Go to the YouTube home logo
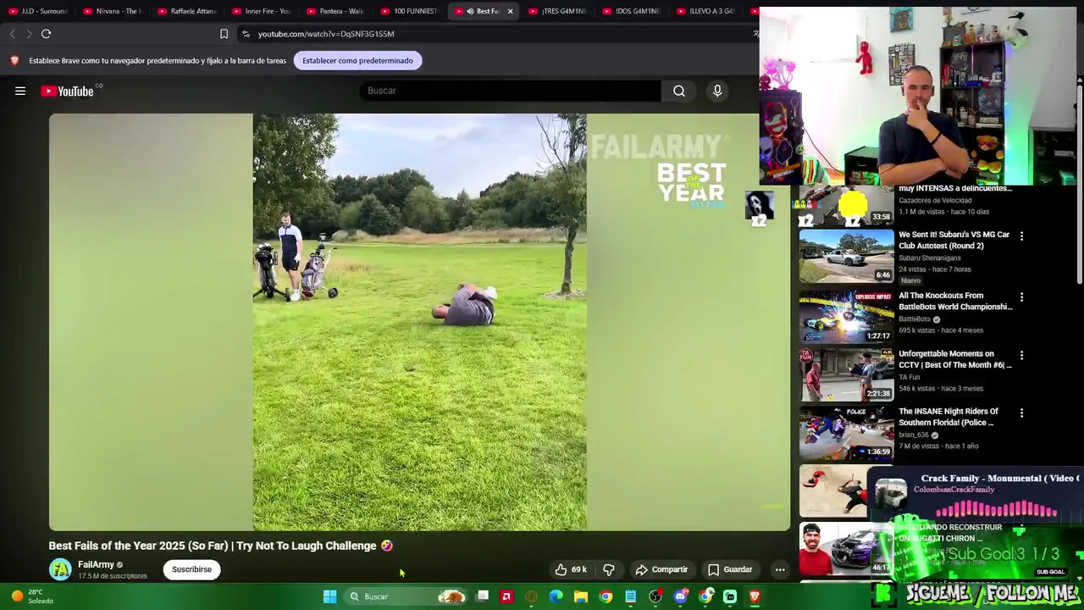The image size is (1084, 610). pyautogui.click(x=68, y=91)
